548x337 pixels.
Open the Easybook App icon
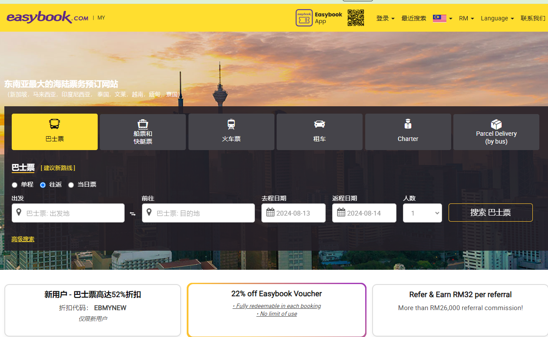point(304,18)
